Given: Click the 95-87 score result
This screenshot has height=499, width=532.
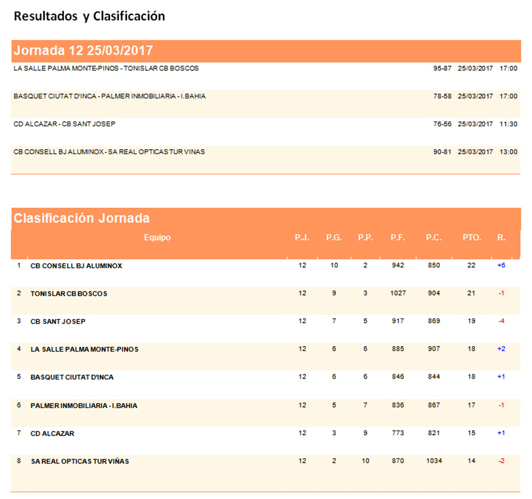Looking at the screenshot, I should point(443,68).
